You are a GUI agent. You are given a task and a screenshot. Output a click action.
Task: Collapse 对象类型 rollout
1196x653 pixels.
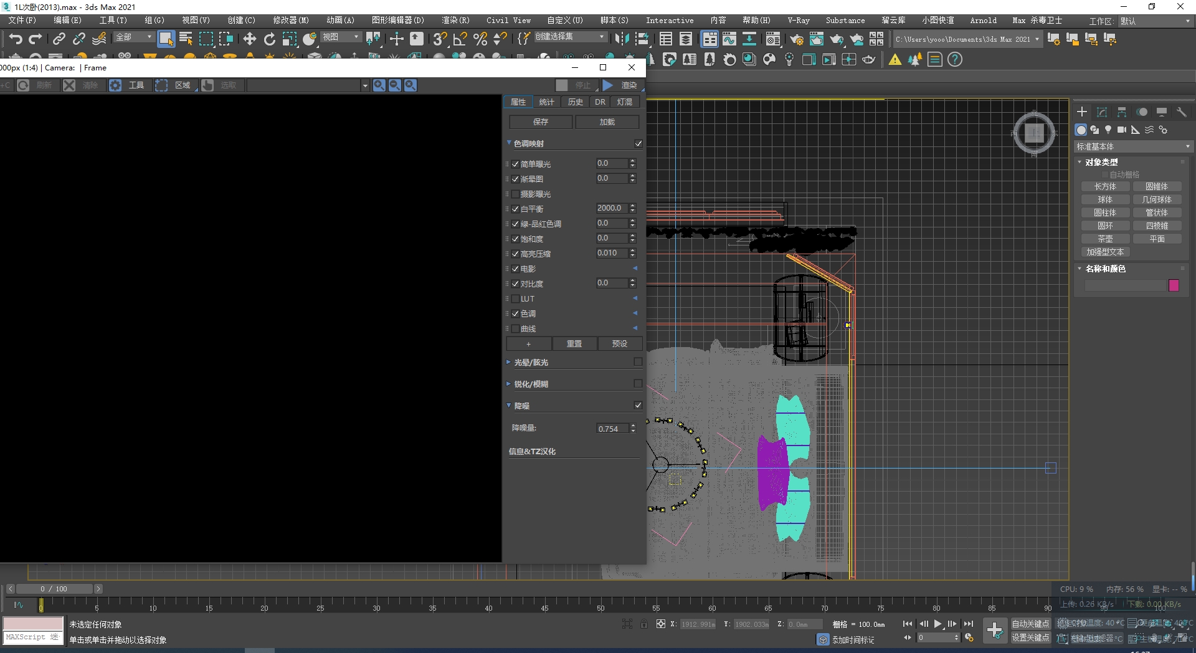(1080, 162)
